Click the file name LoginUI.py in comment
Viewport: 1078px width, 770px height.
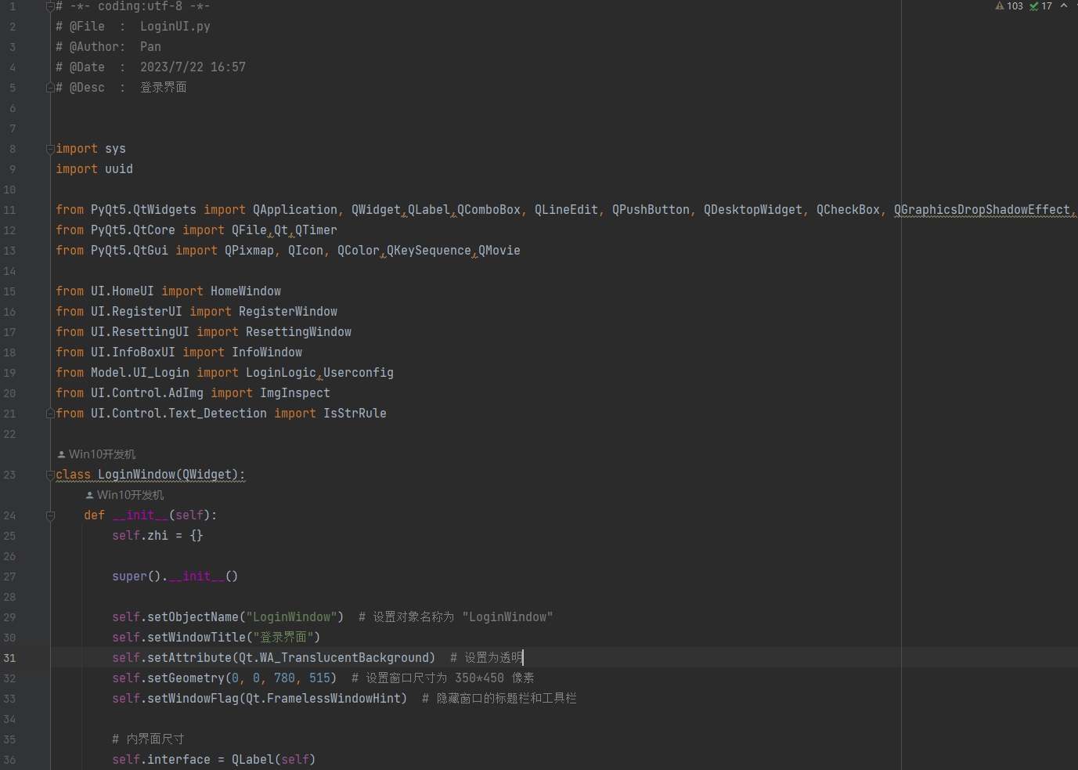coord(175,27)
